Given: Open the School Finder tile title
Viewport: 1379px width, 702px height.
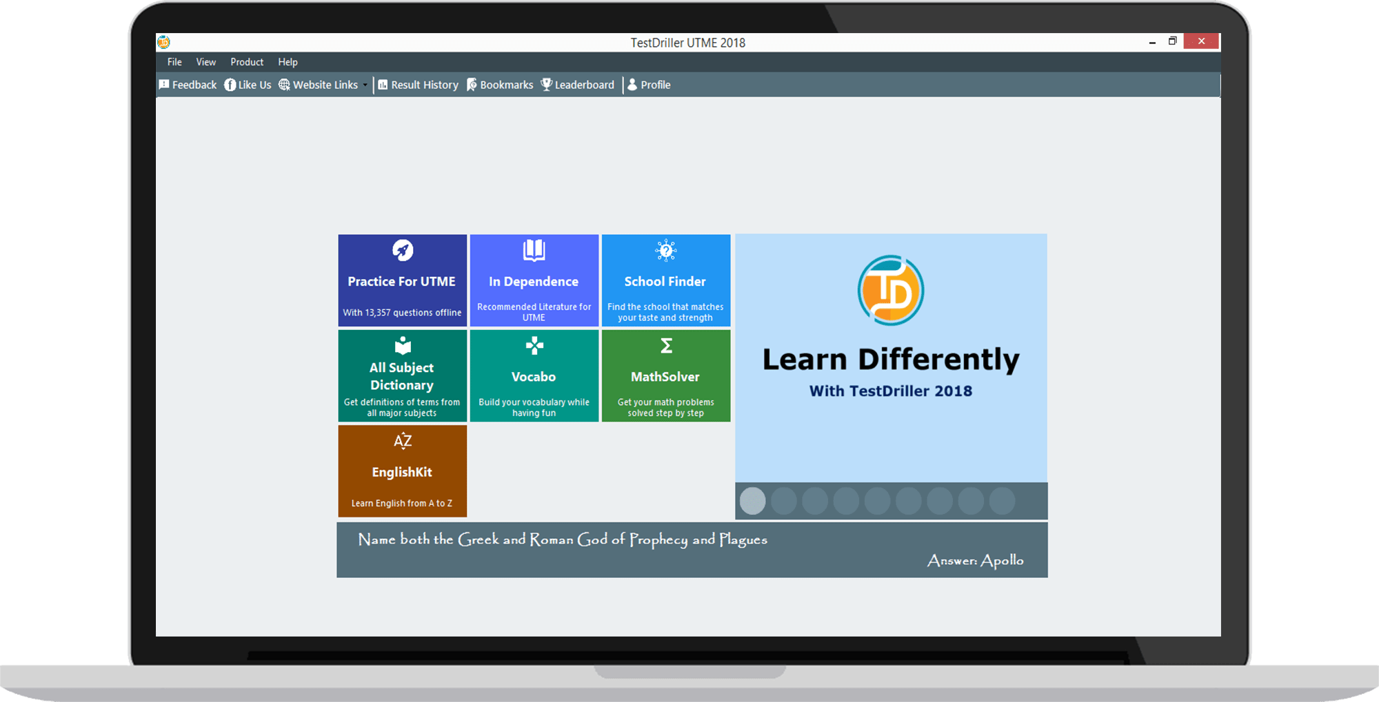Looking at the screenshot, I should coord(665,281).
